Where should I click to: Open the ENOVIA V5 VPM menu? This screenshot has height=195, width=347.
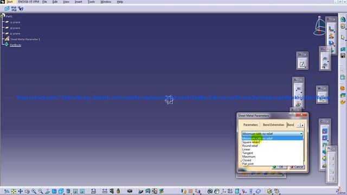29,2
